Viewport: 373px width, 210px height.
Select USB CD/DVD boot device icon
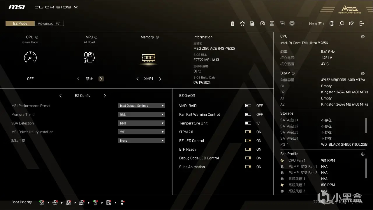pyautogui.click(x=82, y=202)
